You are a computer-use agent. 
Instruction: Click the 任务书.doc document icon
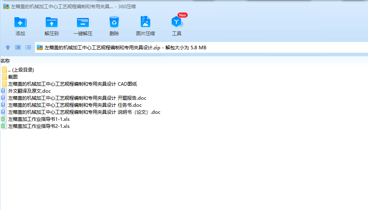[x=4, y=105]
